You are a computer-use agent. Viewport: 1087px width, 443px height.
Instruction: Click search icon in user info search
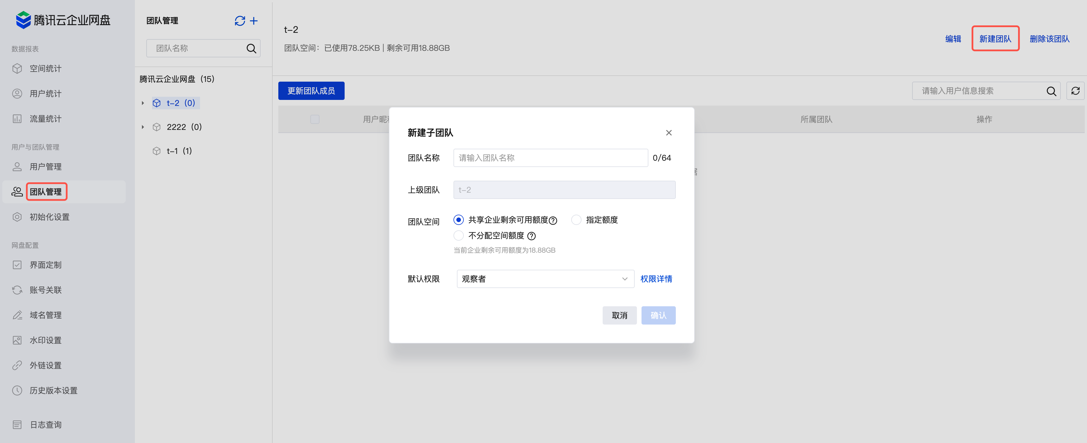1051,91
